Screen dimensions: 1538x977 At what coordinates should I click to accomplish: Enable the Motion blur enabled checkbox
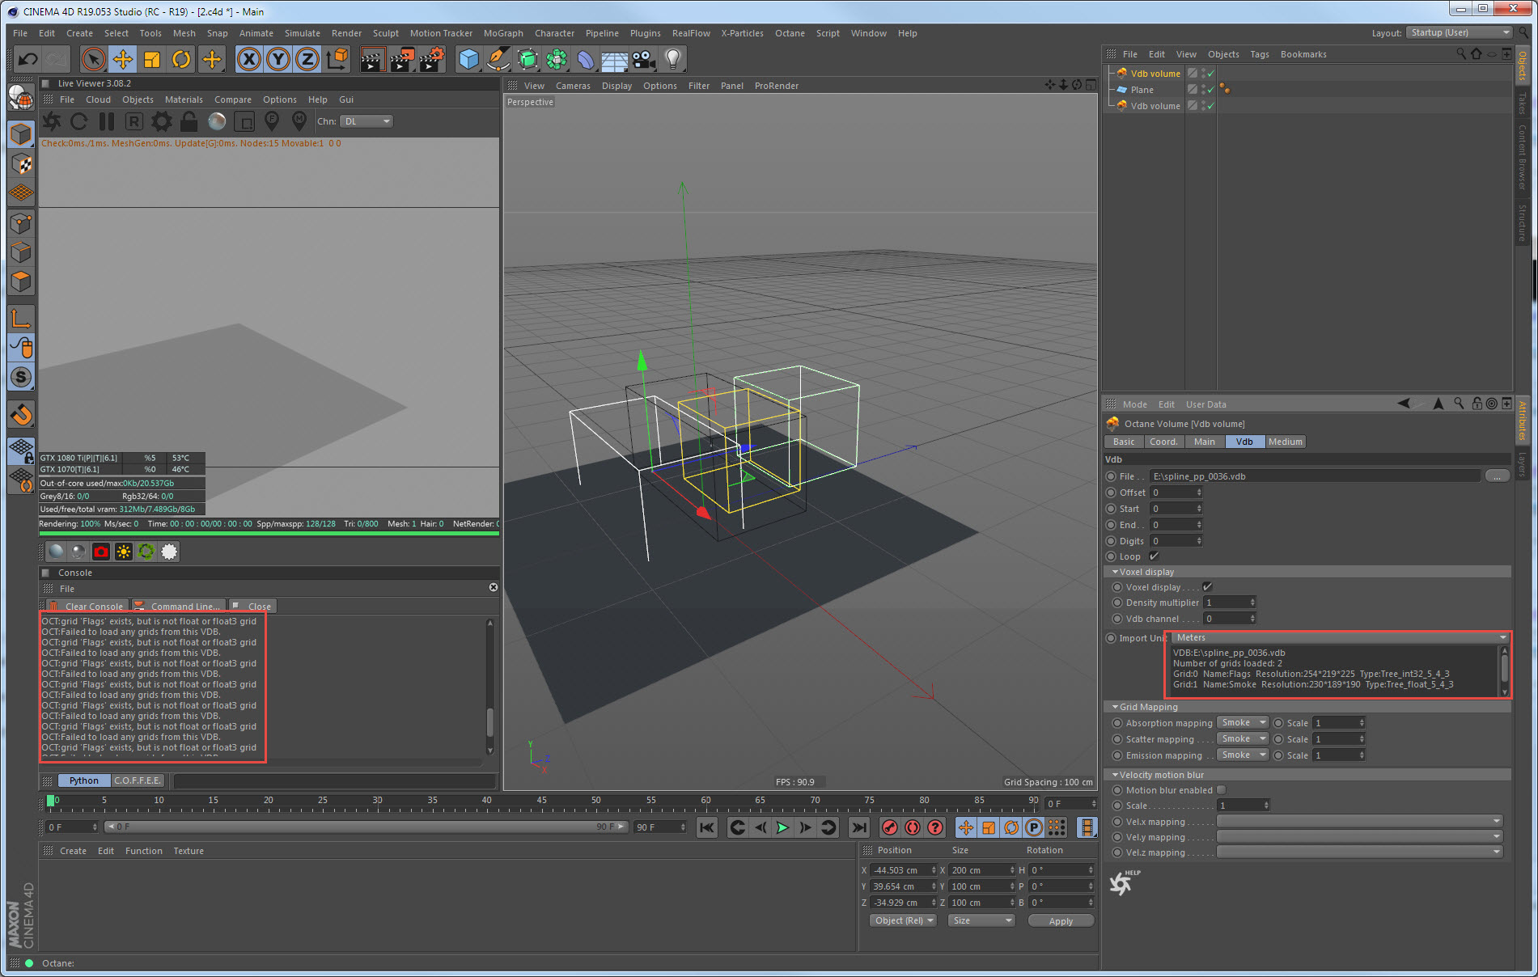(1222, 790)
